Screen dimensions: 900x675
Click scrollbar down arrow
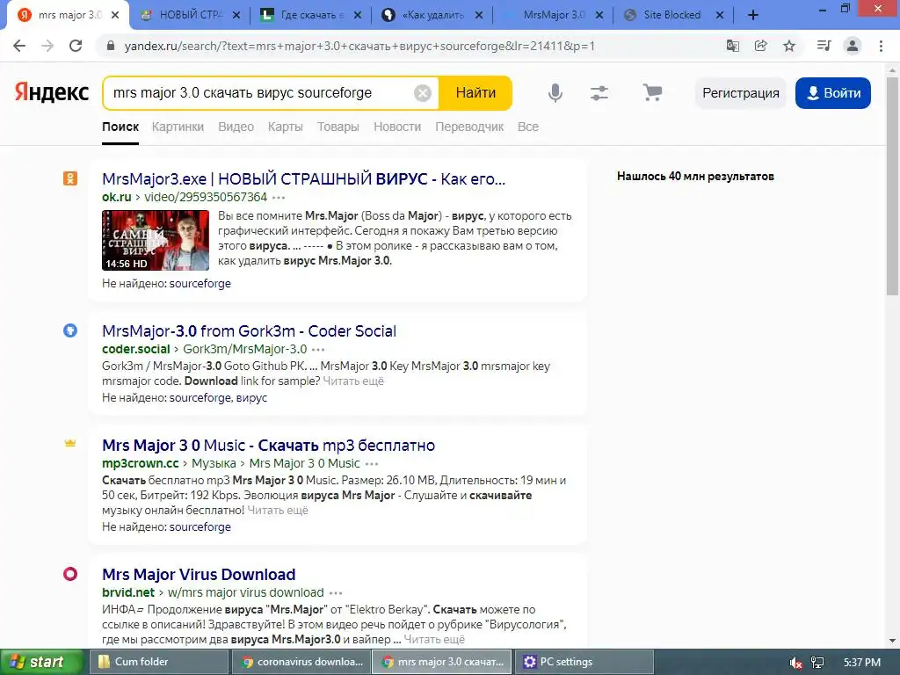[893, 640]
